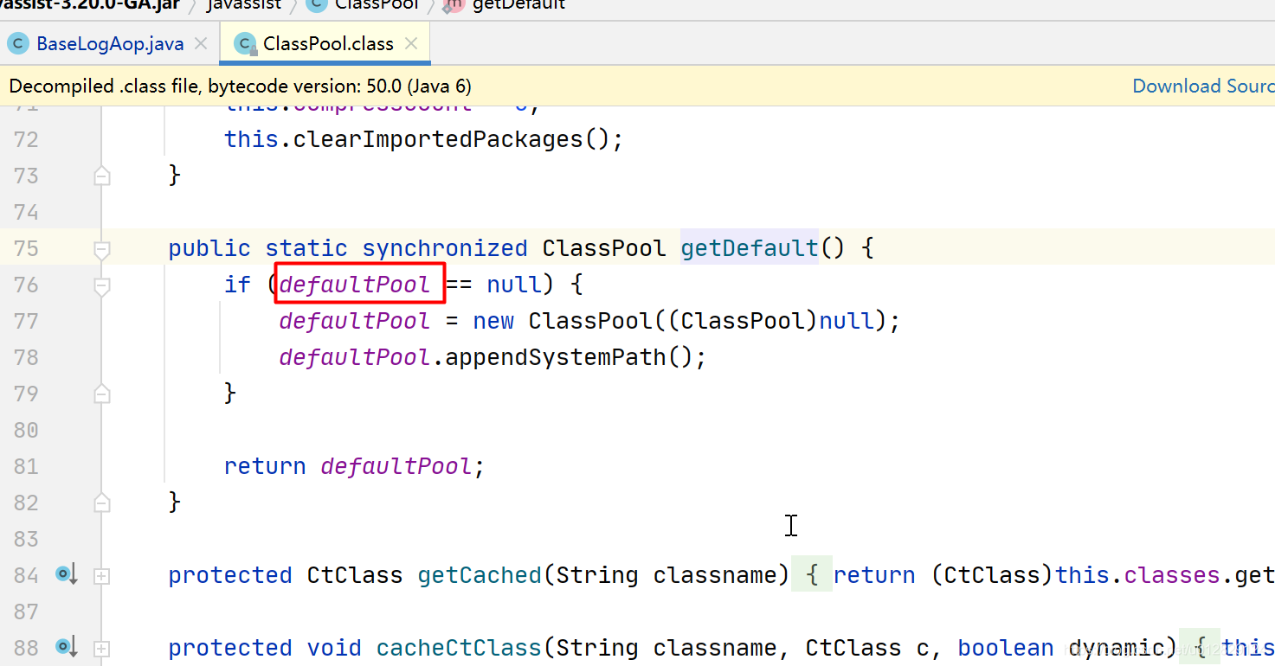Close the BaseLogAop.java tab
Image resolution: width=1275 pixels, height=666 pixels.
tap(201, 43)
